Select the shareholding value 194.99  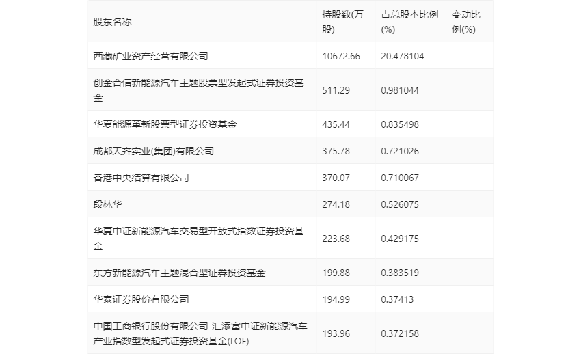tap(336, 299)
